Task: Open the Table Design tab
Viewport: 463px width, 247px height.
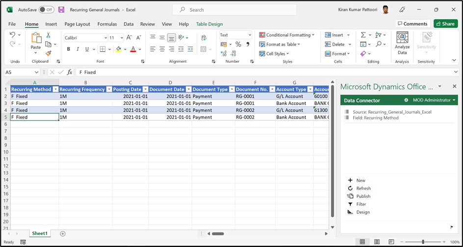Action: click(209, 24)
